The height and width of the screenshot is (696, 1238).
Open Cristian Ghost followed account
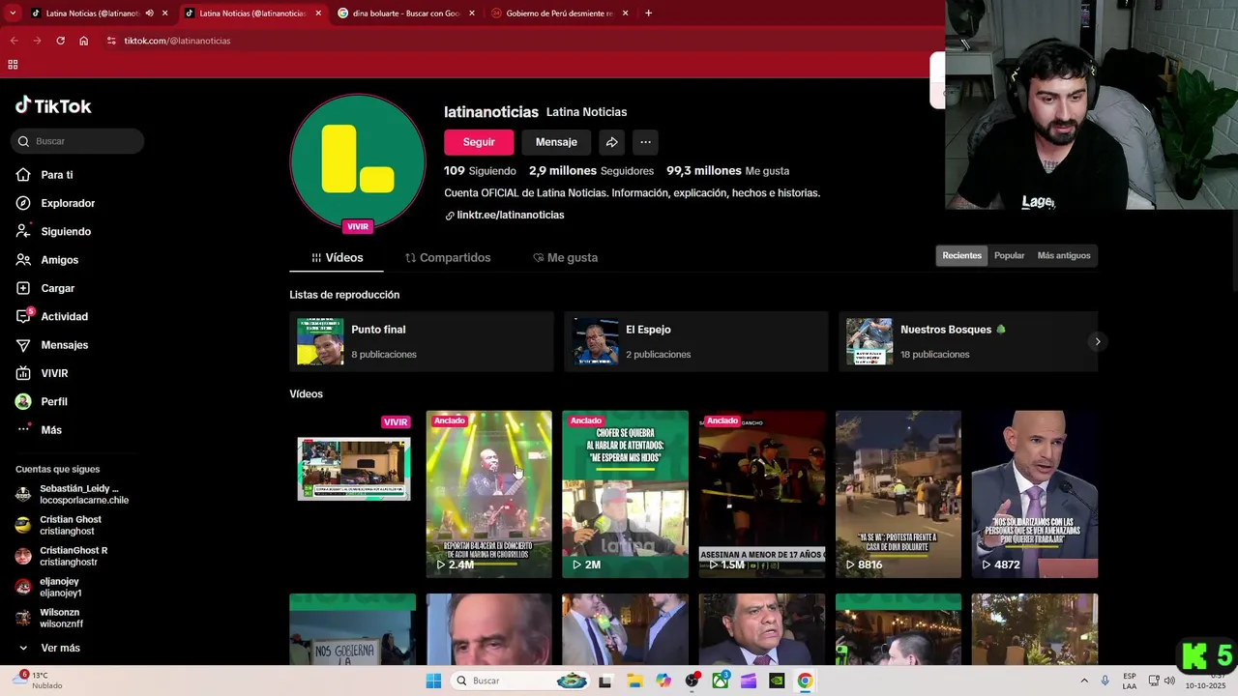point(59,525)
